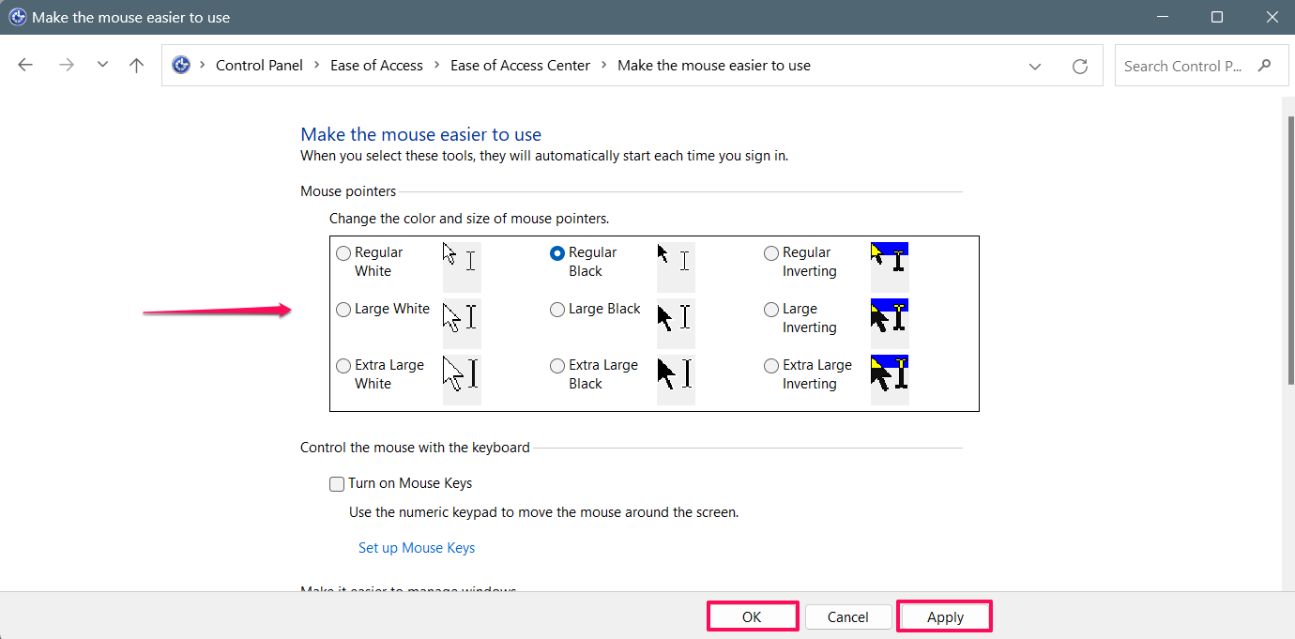The width and height of the screenshot is (1295, 639).
Task: Click the OK button
Action: 752,616
